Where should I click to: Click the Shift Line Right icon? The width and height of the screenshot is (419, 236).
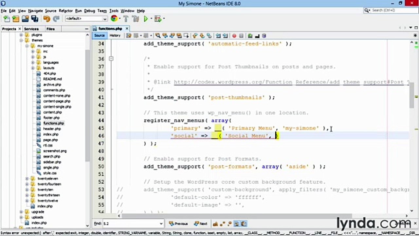click(225, 35)
